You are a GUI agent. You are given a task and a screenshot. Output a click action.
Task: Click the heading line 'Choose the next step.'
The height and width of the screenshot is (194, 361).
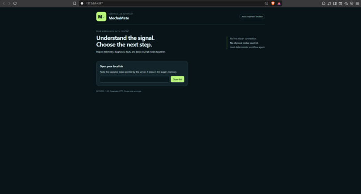(x=124, y=45)
